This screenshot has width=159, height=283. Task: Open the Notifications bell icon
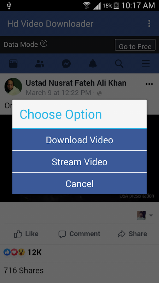pyautogui.click(x=93, y=64)
